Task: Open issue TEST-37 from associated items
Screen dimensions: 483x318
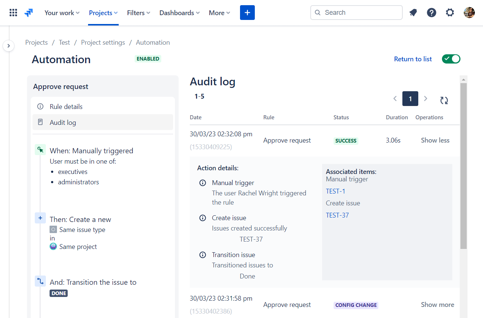Action: [x=337, y=215]
